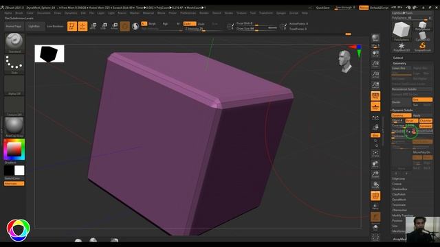440x247 pixels.
Task: Open the Transform menu
Action: [266, 13]
